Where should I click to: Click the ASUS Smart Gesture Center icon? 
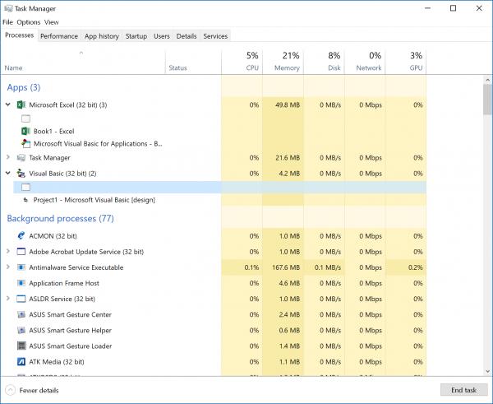point(21,314)
